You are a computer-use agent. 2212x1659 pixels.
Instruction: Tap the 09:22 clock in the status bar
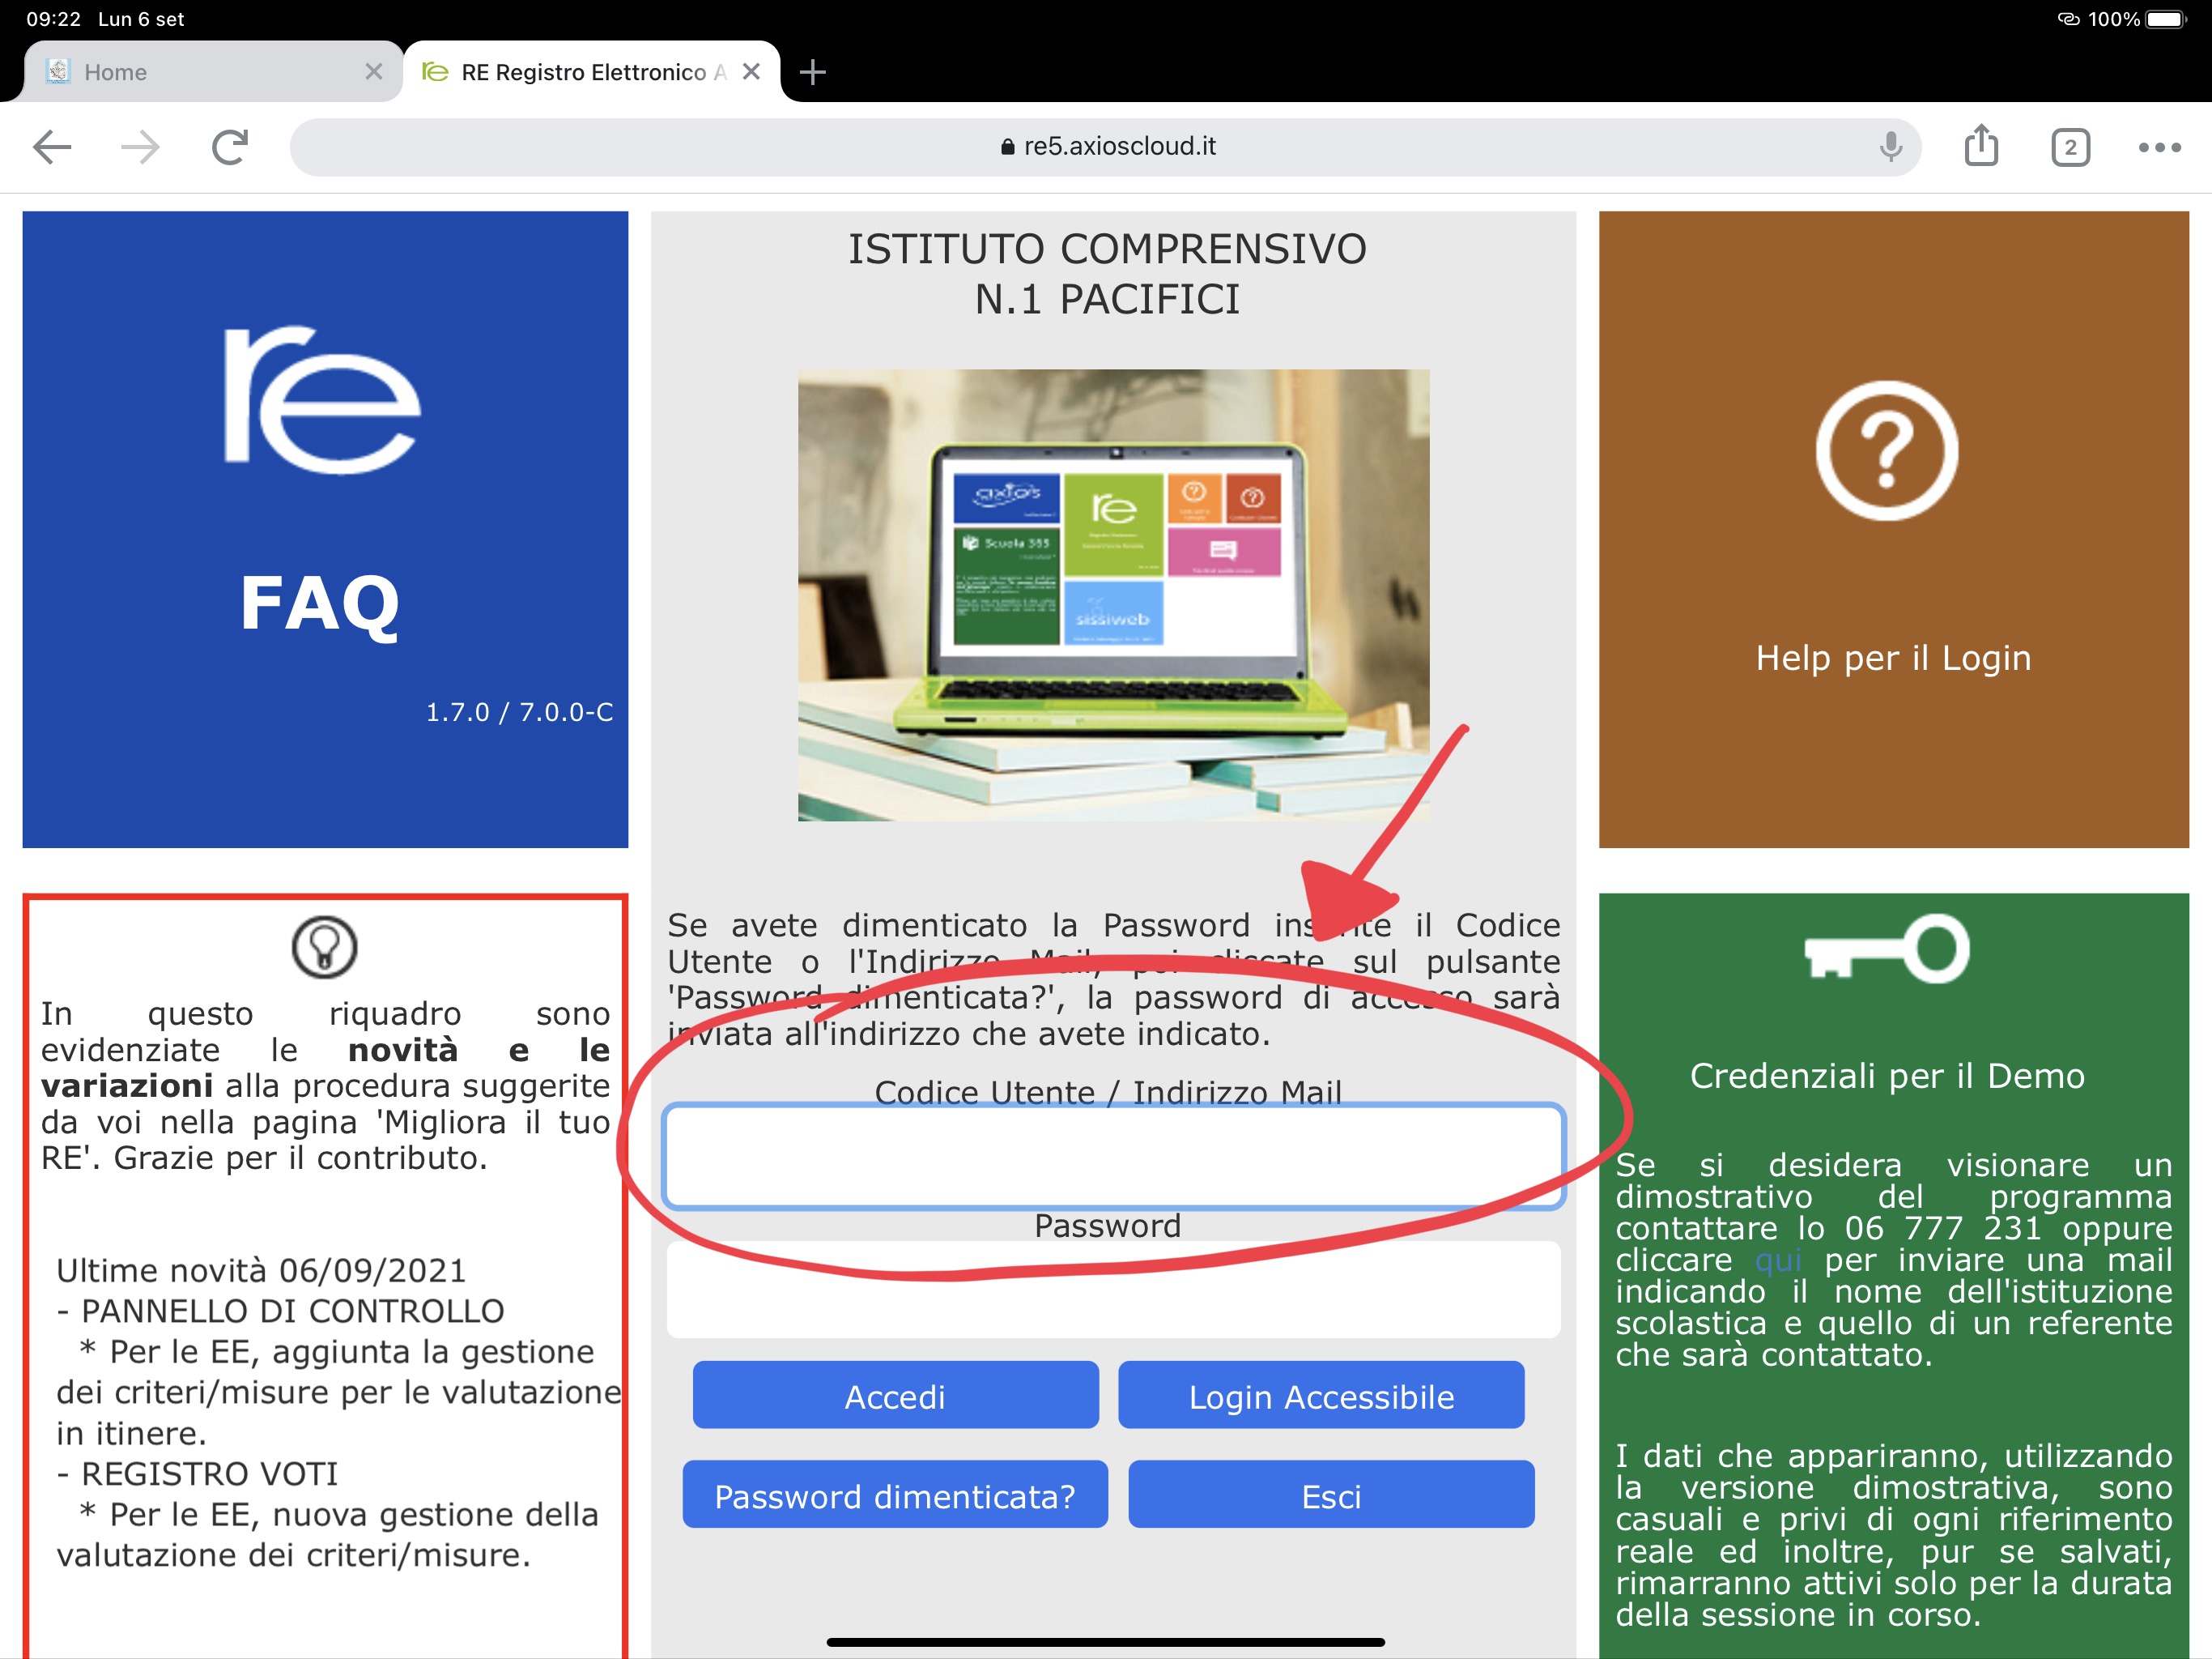pos(53,19)
